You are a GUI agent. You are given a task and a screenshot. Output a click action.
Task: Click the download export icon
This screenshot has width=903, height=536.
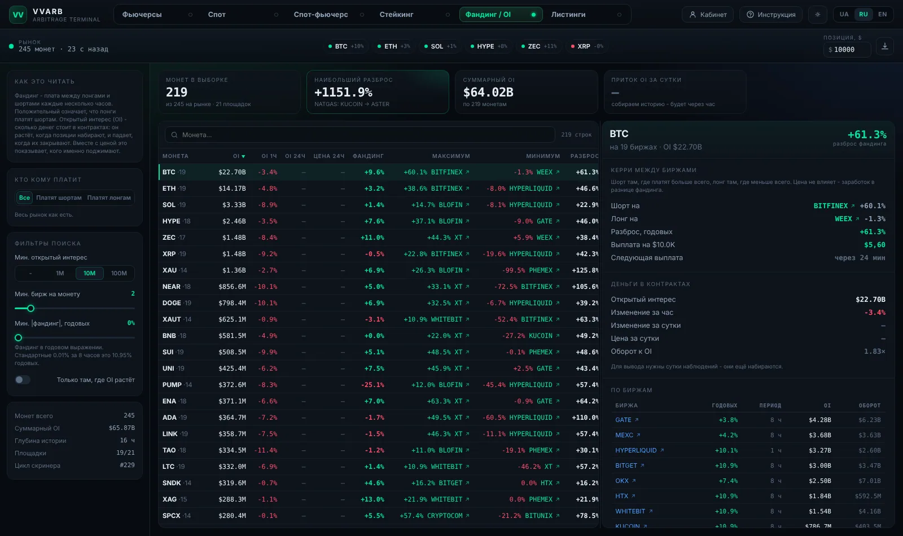885,46
